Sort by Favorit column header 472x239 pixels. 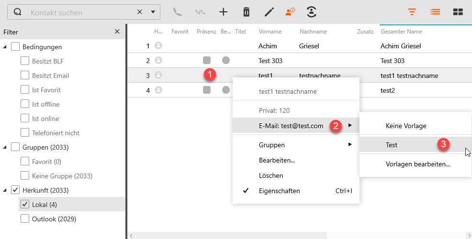pyautogui.click(x=180, y=31)
